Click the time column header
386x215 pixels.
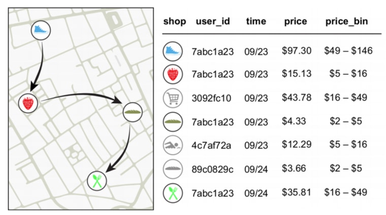click(x=256, y=22)
